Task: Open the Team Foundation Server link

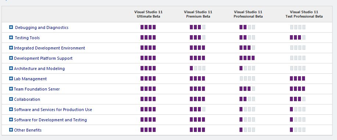Action: [37, 89]
